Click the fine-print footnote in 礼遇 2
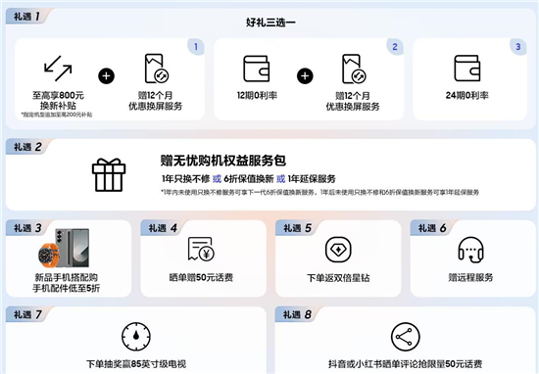The width and height of the screenshot is (539, 374). (x=319, y=192)
